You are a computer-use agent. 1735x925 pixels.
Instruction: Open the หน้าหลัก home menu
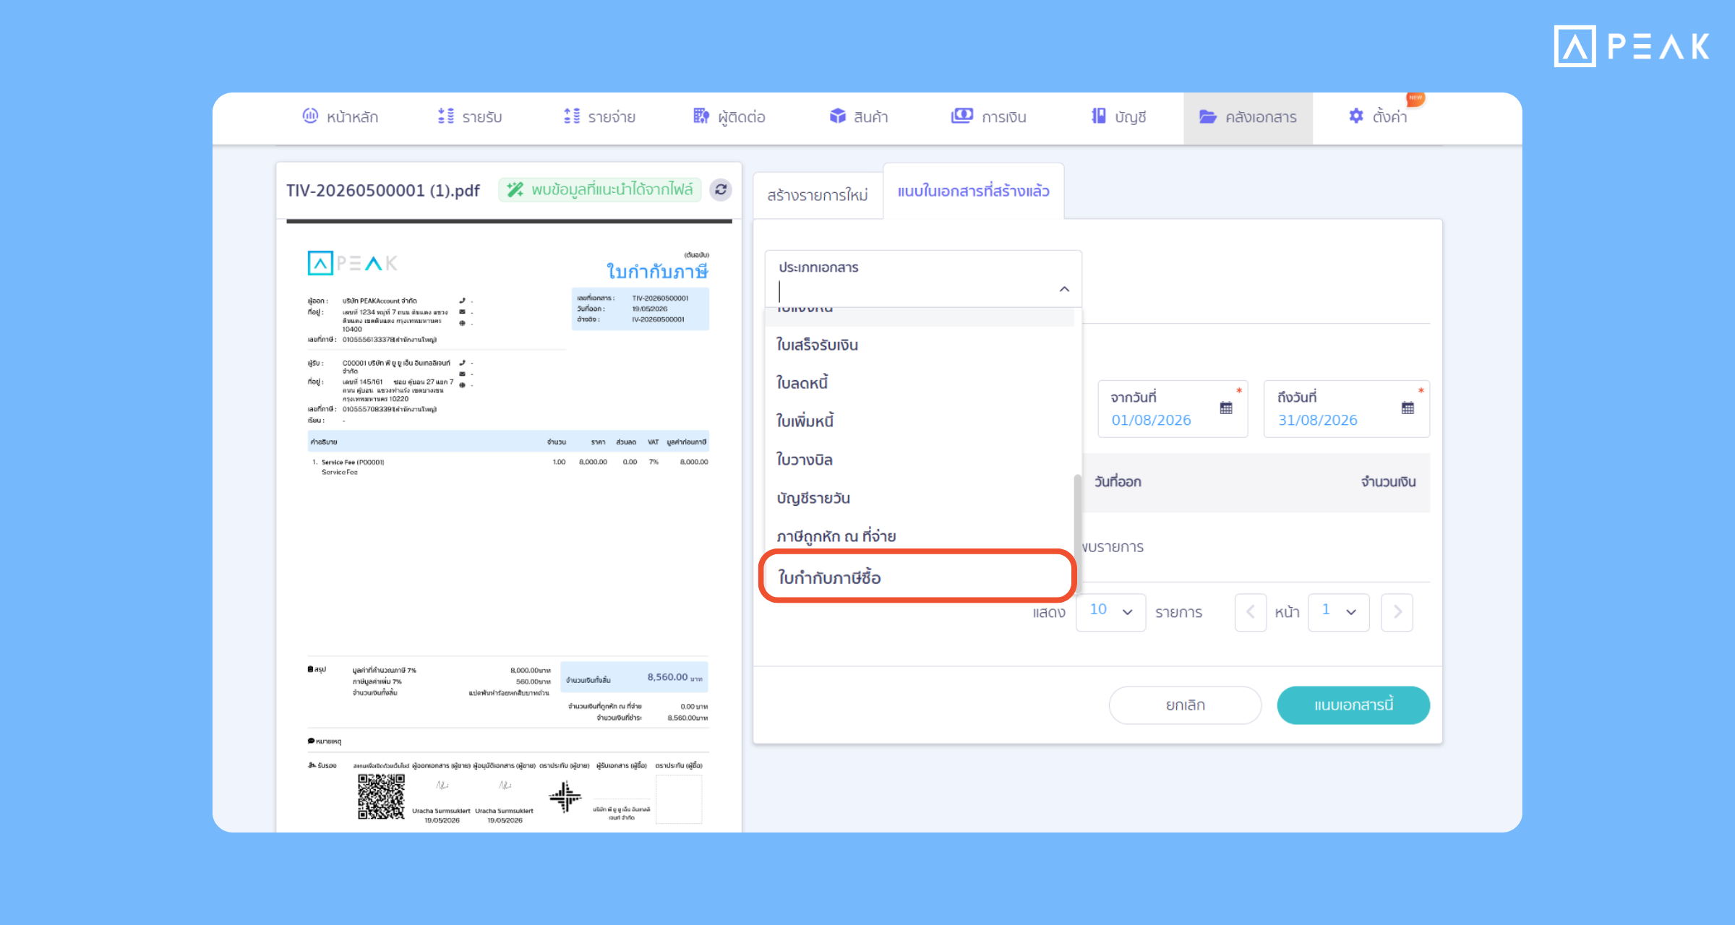pos(340,116)
